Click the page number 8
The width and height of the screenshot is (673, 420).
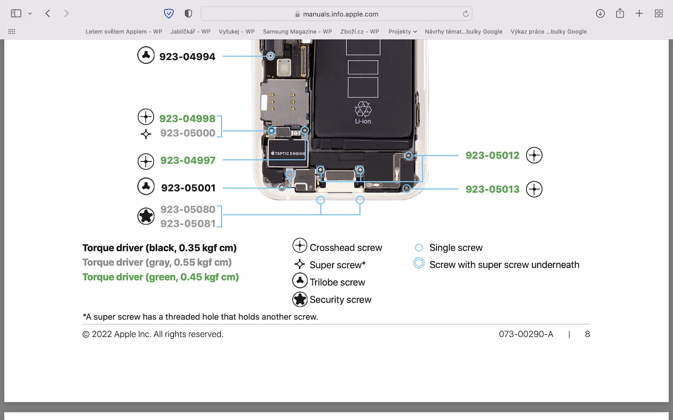(x=588, y=334)
